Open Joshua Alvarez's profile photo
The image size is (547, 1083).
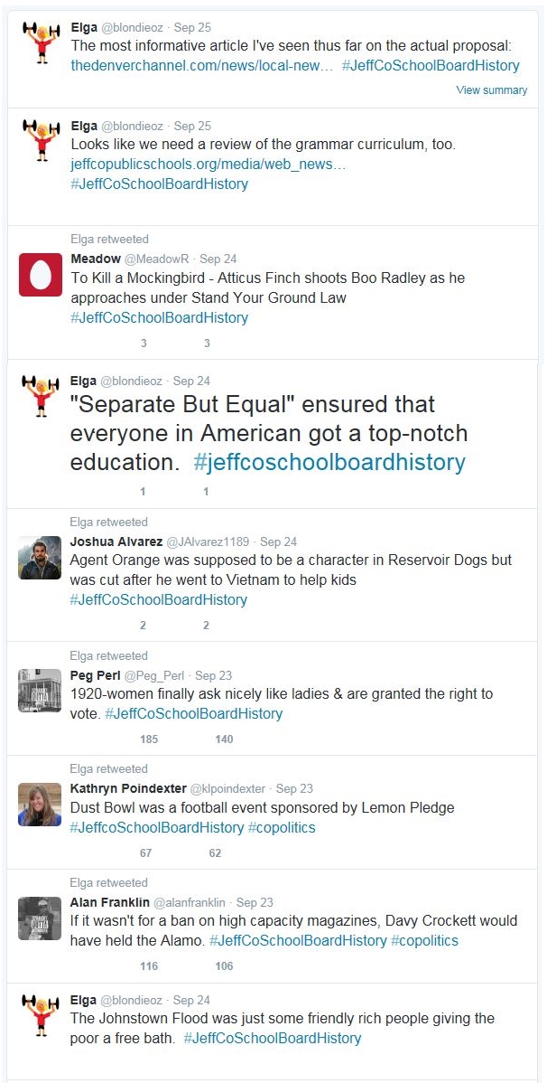[x=40, y=557]
